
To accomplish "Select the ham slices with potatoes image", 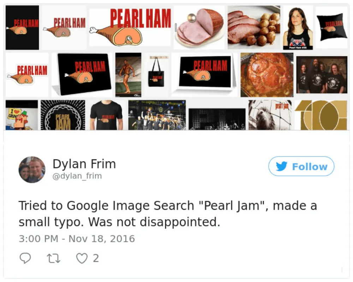I will coord(254,27).
